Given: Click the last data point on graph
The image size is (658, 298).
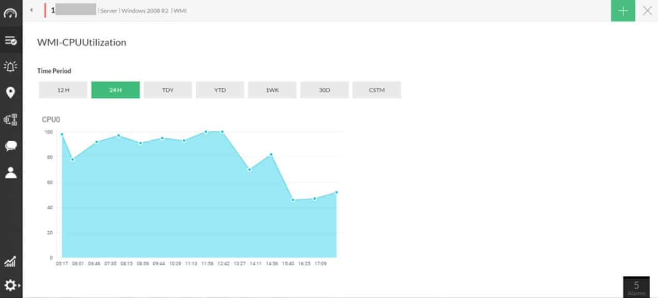Looking at the screenshot, I should [x=337, y=192].
